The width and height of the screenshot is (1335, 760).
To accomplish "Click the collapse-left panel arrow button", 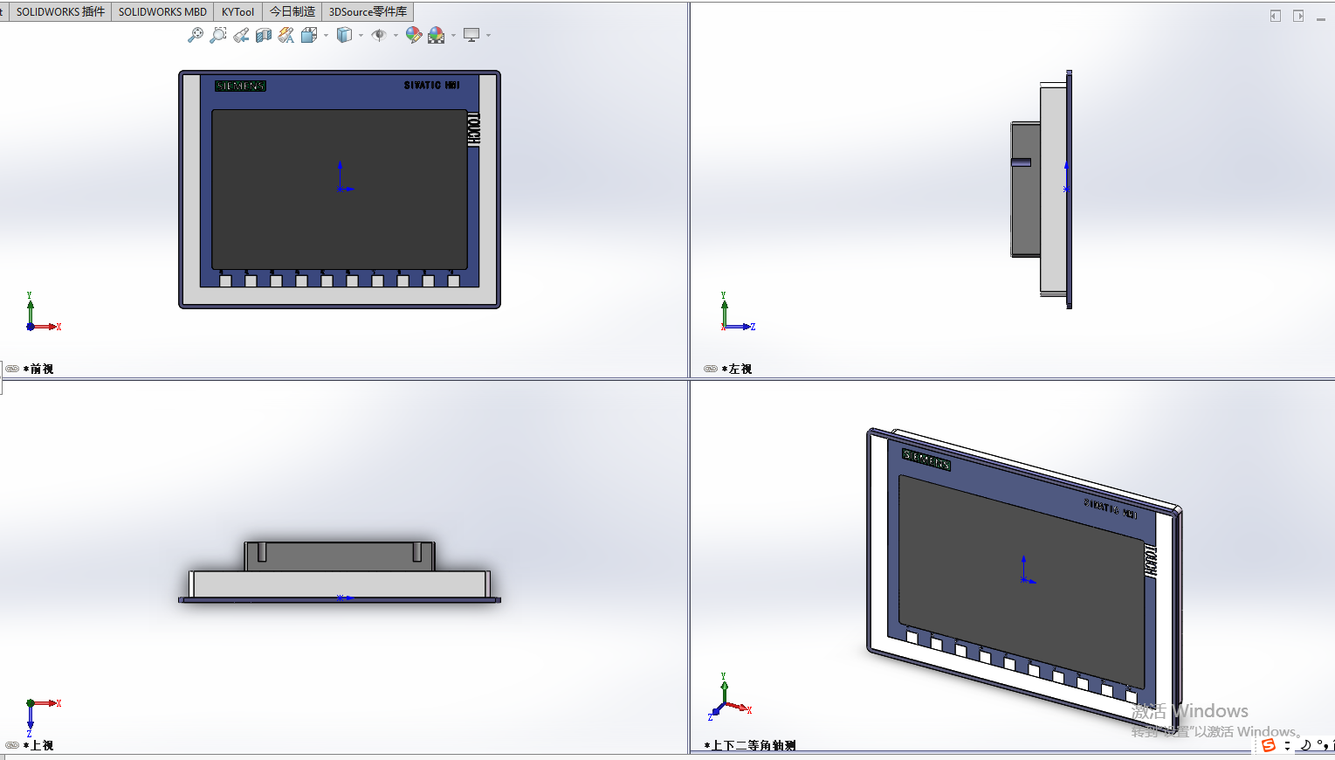I will [x=1276, y=16].
